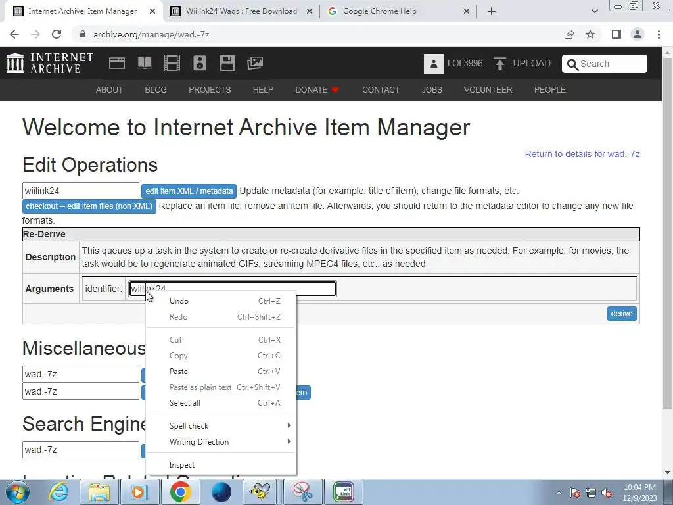Open Snipping Tool scissors taskbar icon
The height and width of the screenshot is (505, 673).
[304, 492]
